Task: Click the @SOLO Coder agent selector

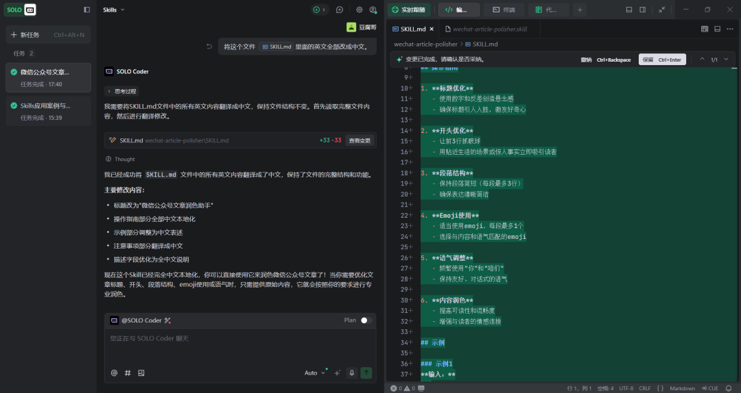Action: click(x=141, y=320)
